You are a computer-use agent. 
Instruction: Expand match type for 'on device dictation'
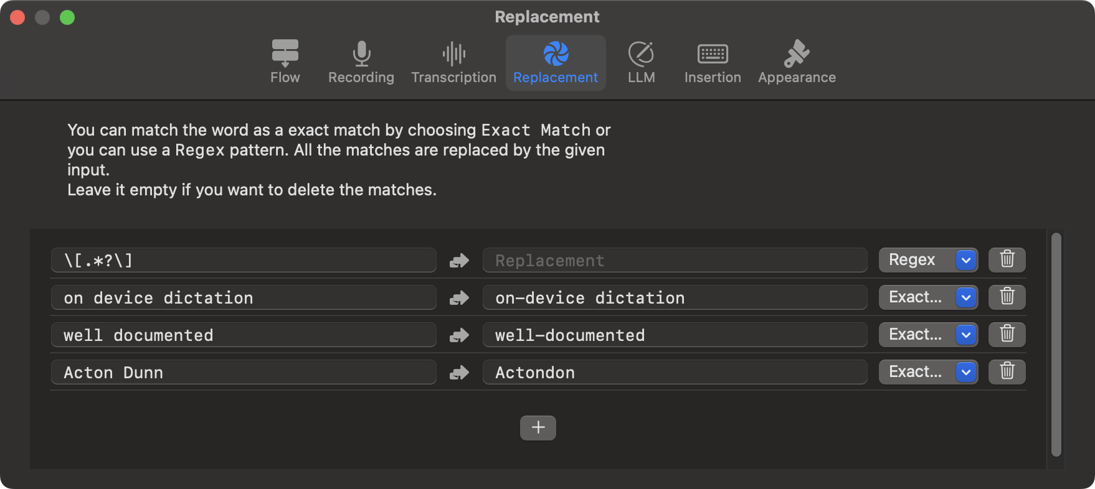(x=928, y=297)
